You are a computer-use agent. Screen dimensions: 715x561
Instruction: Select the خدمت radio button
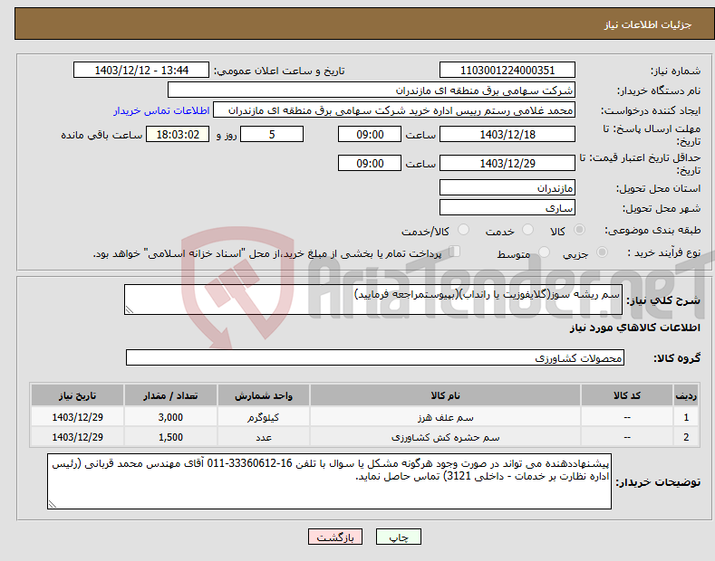pyautogui.click(x=527, y=230)
